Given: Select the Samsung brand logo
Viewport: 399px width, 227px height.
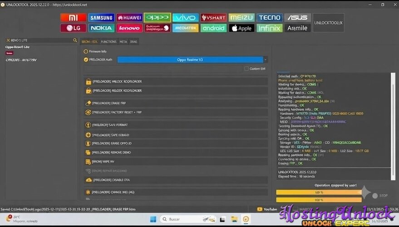Looking at the screenshot, I should tap(101, 18).
